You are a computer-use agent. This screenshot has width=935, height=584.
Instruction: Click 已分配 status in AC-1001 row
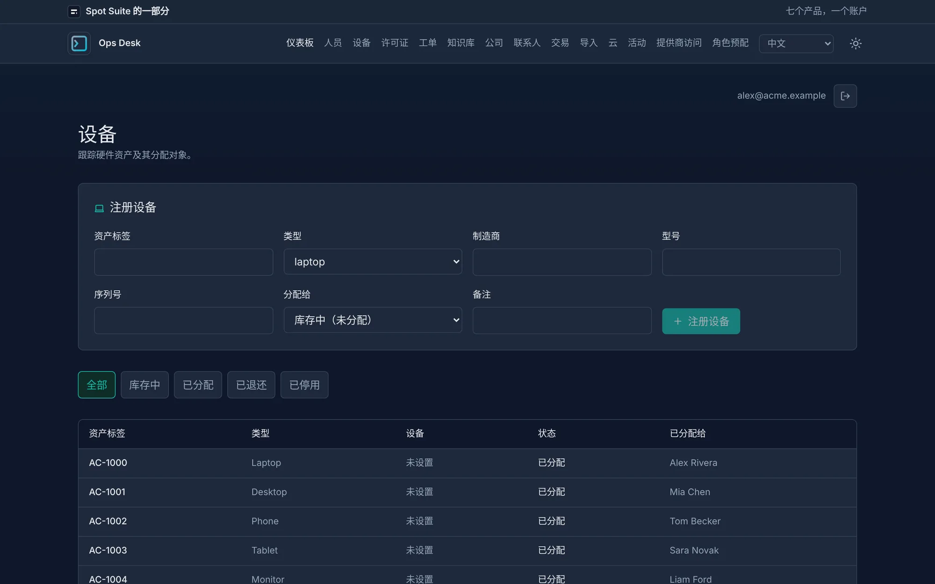point(551,492)
